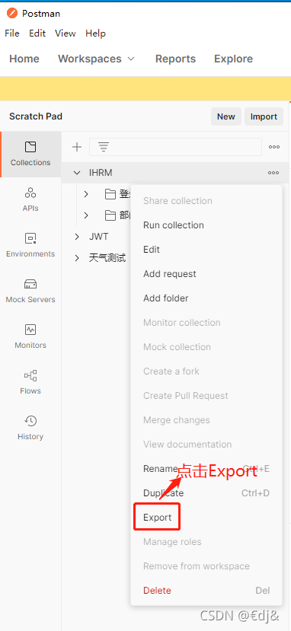The width and height of the screenshot is (291, 631).
Task: Collapse the IHRM collection chevron
Action: click(77, 173)
